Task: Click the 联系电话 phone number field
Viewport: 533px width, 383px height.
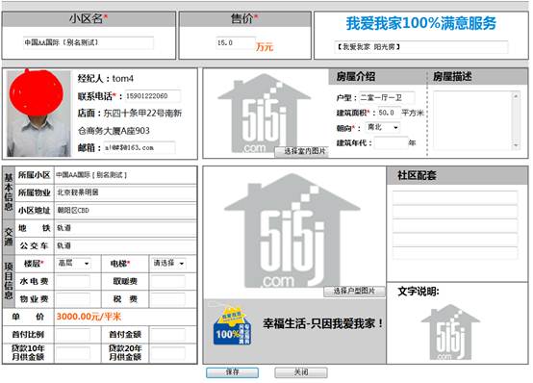Action: (x=153, y=96)
